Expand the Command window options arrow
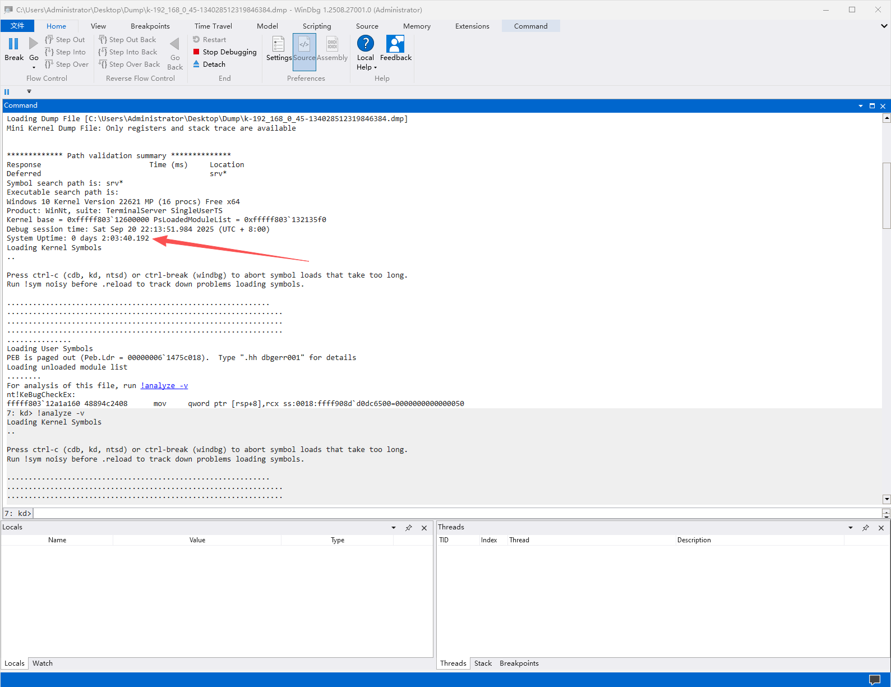This screenshot has height=687, width=891. 860,106
